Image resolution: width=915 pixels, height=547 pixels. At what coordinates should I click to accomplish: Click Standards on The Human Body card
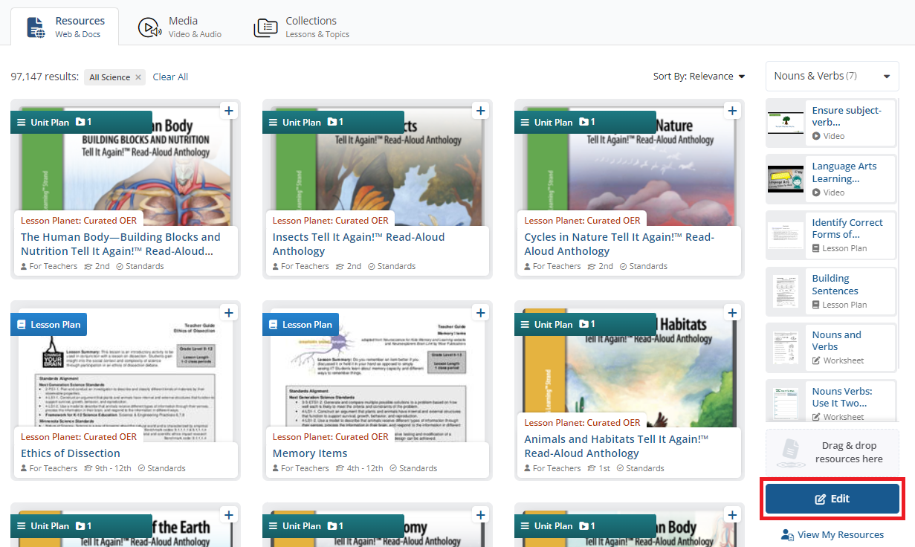point(140,266)
